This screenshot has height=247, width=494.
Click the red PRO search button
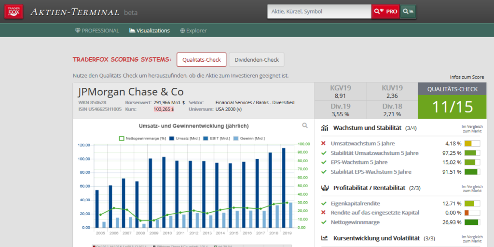[385, 12]
